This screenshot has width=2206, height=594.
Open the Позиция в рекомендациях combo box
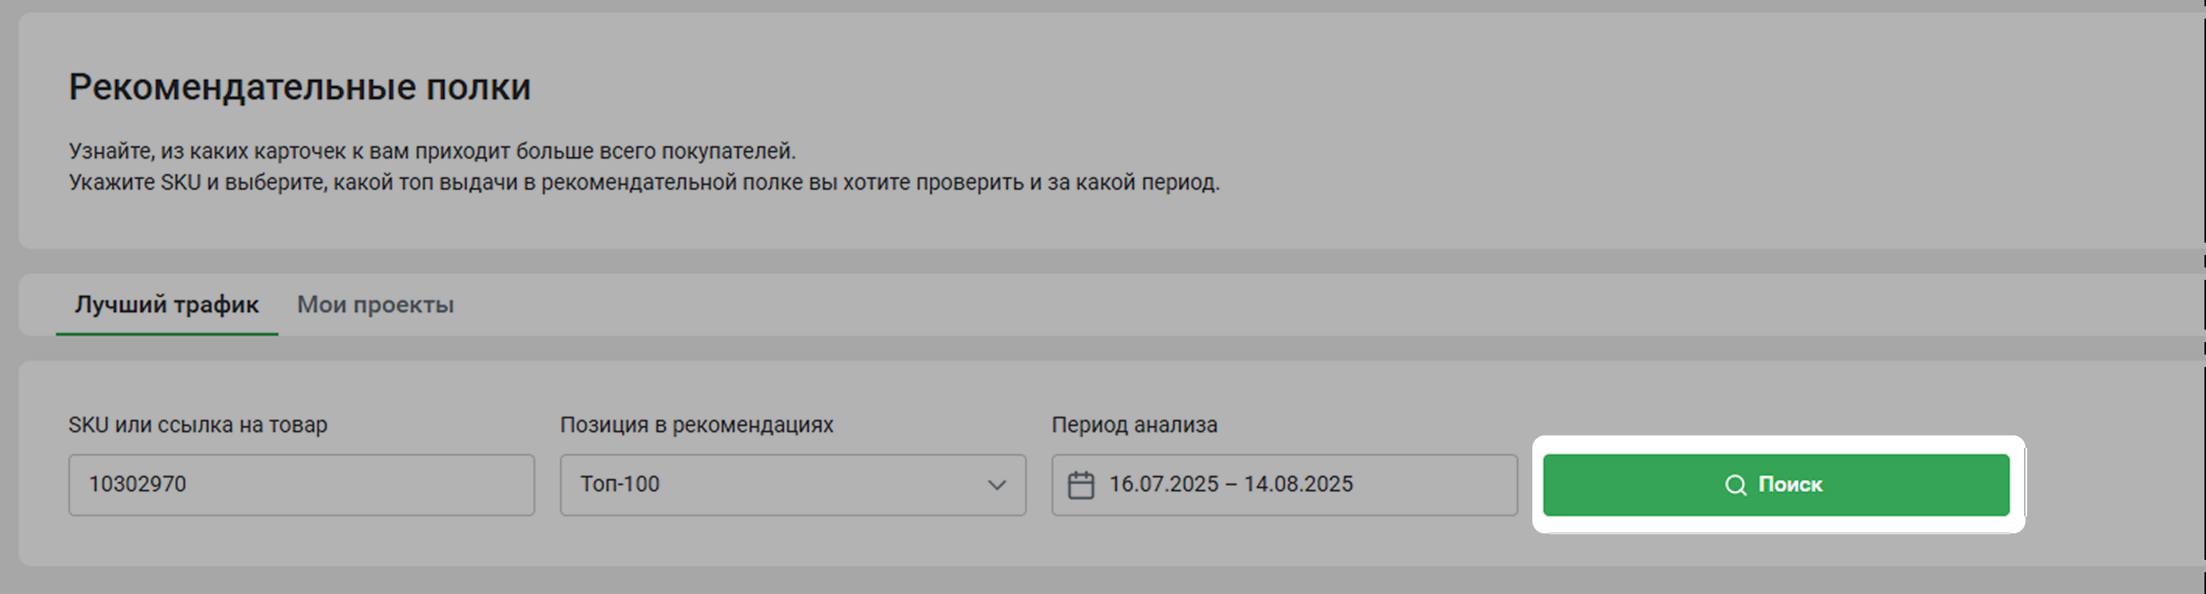792,485
